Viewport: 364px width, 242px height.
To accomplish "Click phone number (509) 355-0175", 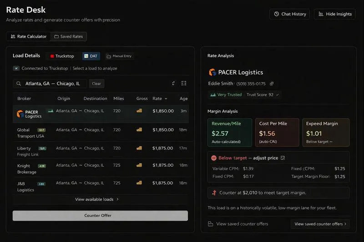I will pos(251,84).
